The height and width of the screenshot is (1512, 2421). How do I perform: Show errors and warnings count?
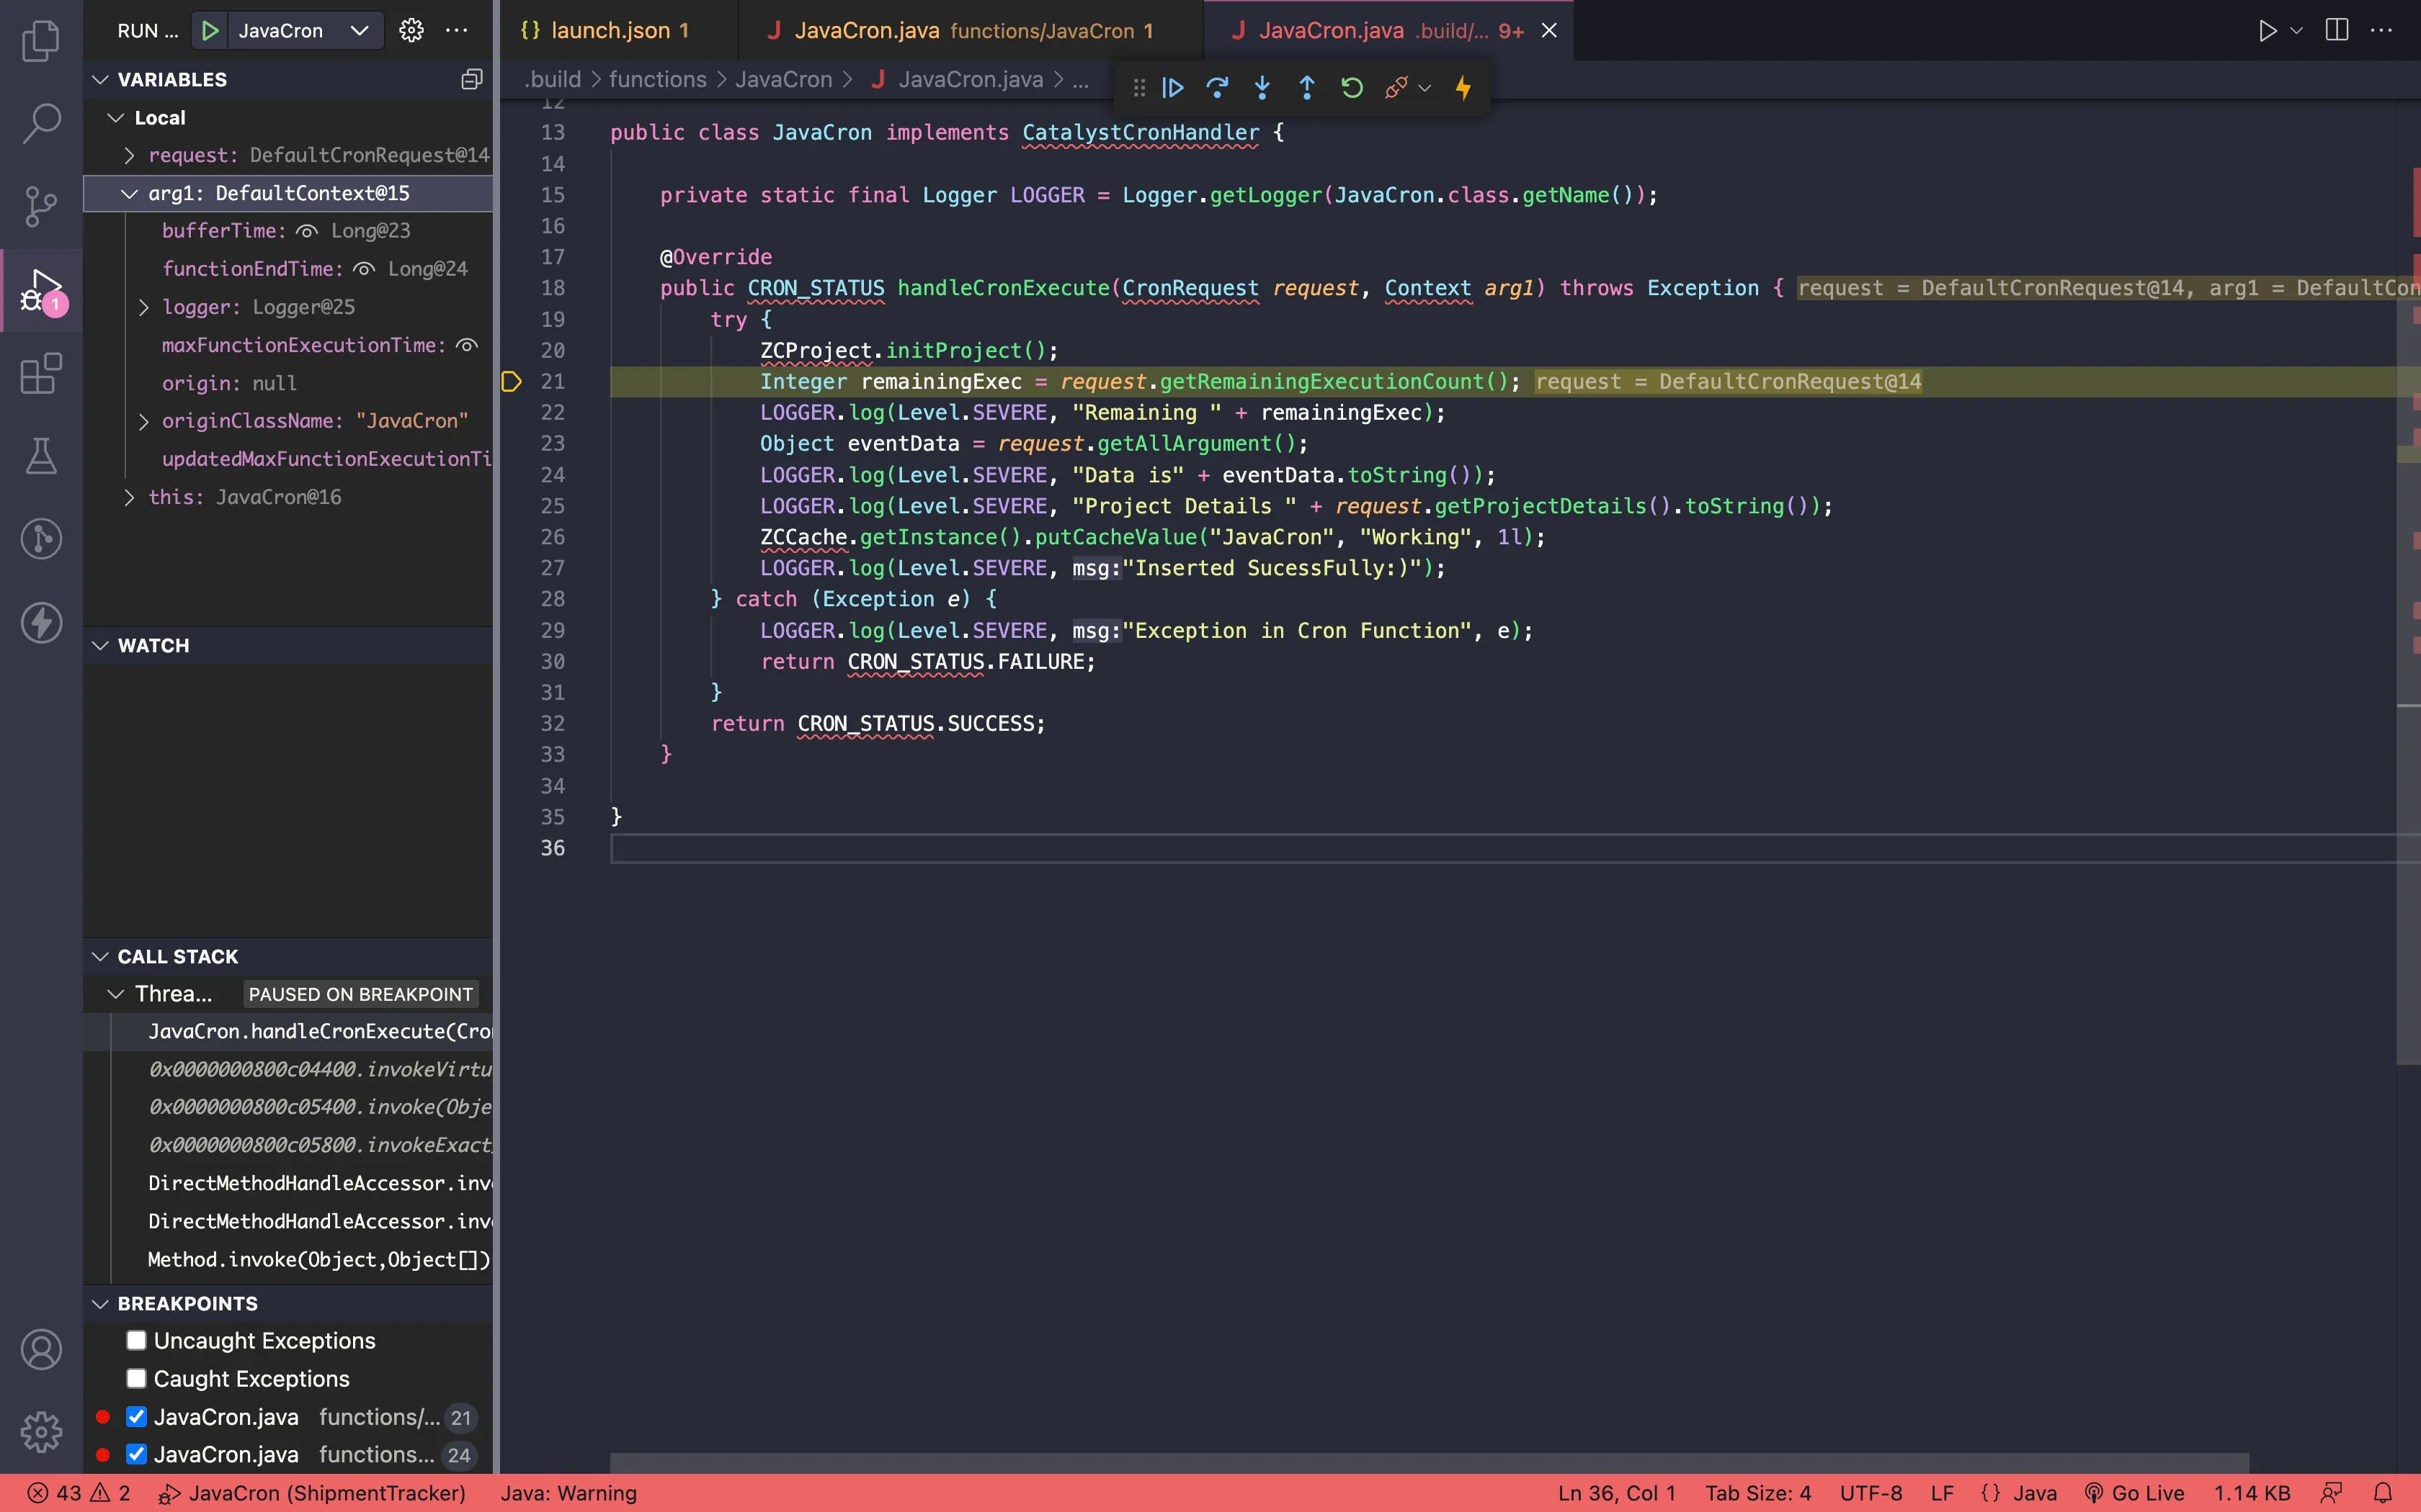79,1493
